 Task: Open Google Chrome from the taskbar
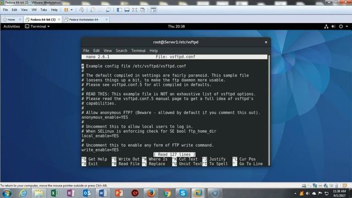167,193
